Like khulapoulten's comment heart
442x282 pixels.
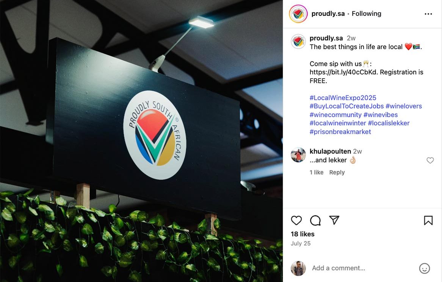430,160
